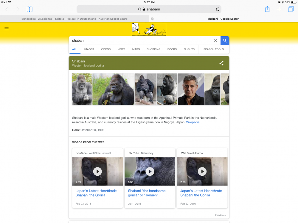Show all open tabs overview icon
The image size is (298, 223).
[x=291, y=9]
